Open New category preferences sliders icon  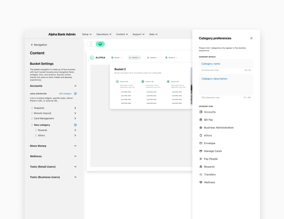[x=75, y=125]
